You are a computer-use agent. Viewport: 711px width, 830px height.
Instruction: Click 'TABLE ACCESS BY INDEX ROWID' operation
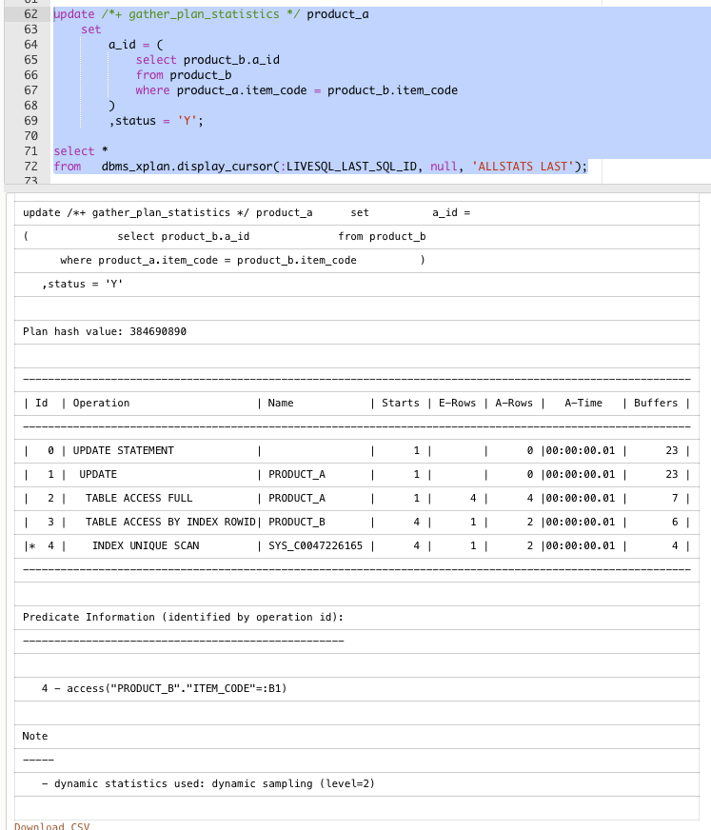tap(170, 522)
